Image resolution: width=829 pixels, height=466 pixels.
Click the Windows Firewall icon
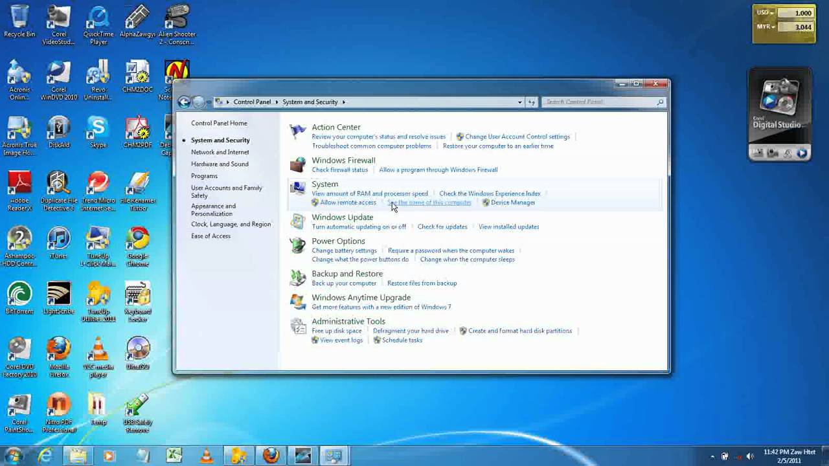tap(297, 164)
